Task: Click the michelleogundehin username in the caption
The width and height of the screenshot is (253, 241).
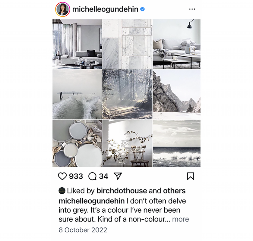Action: 91,201
